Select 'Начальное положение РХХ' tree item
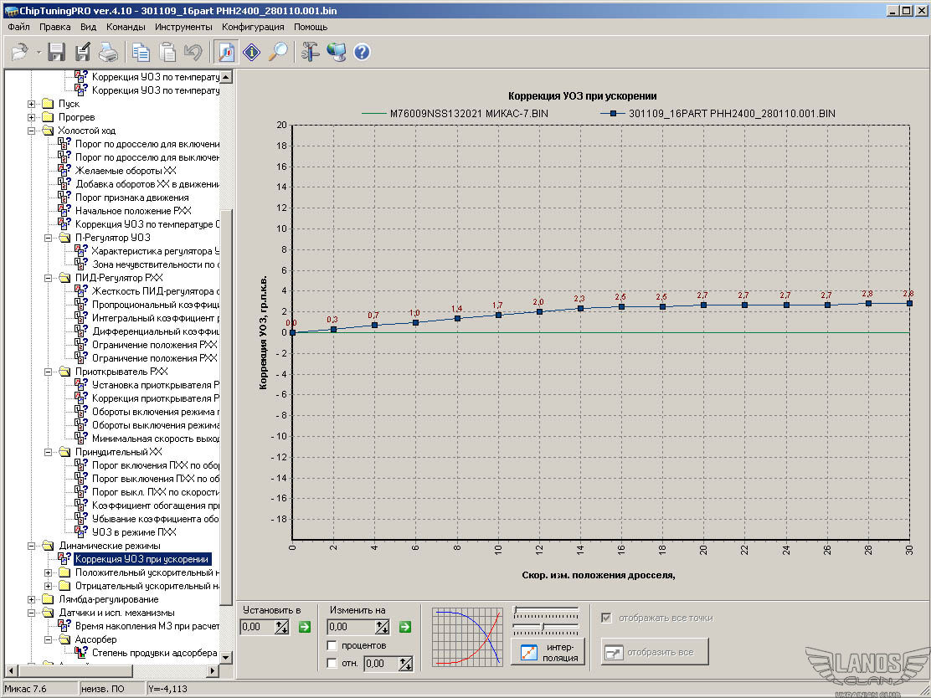This screenshot has width=931, height=698. pos(133,211)
